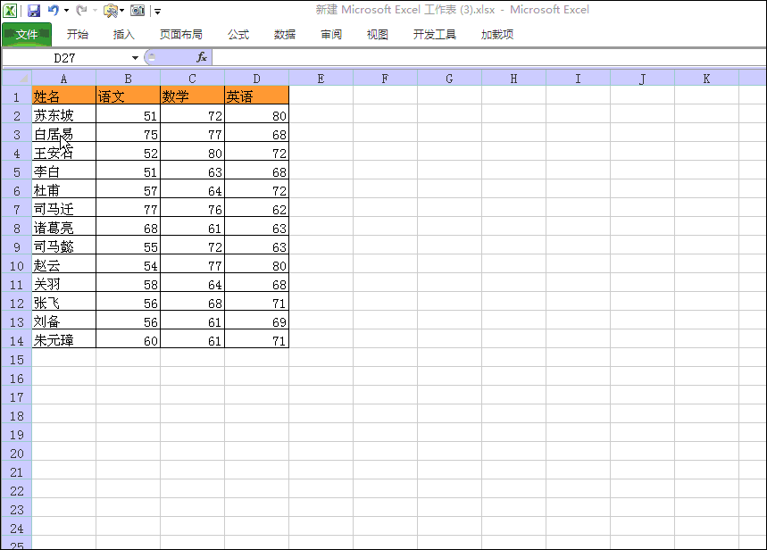Open the 文件 menu
The image size is (767, 550).
click(26, 35)
